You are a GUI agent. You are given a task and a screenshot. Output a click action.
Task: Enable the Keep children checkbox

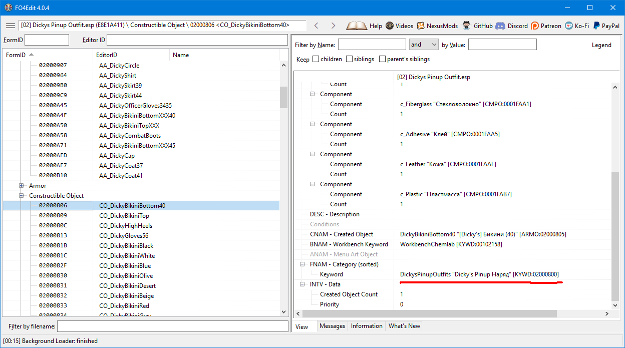pos(316,59)
